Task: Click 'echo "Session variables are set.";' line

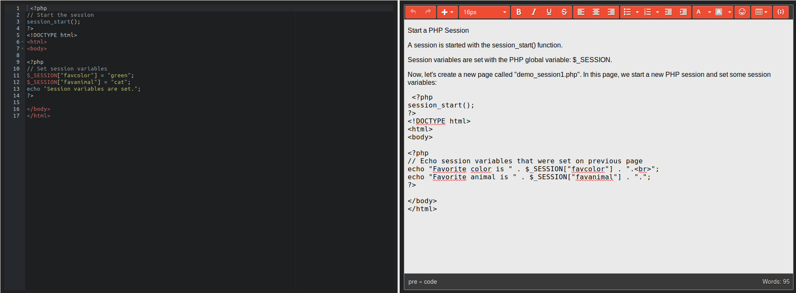Action: 84,89
